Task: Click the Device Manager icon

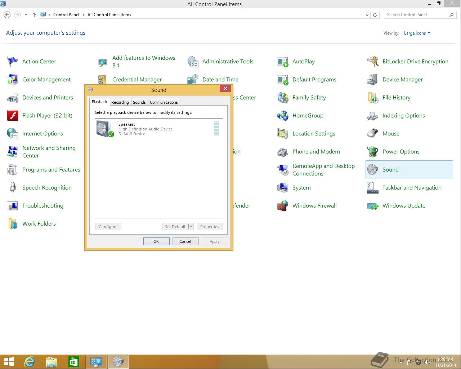Action: [373, 80]
